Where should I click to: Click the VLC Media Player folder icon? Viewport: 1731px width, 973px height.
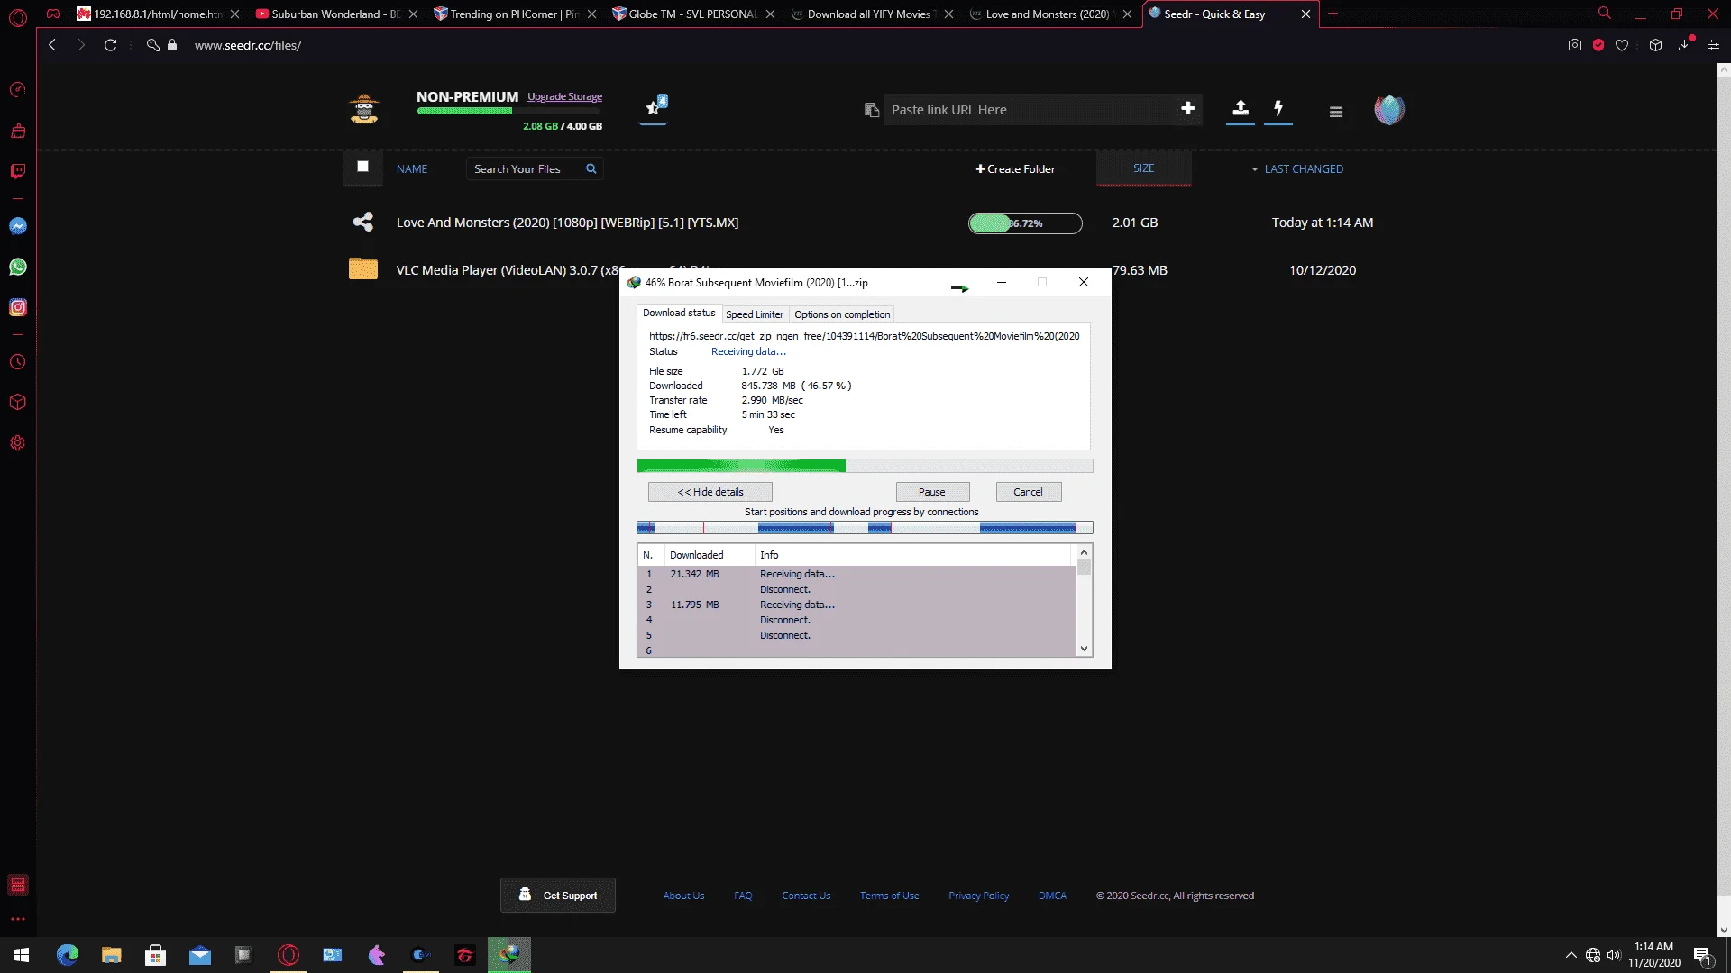pos(363,268)
